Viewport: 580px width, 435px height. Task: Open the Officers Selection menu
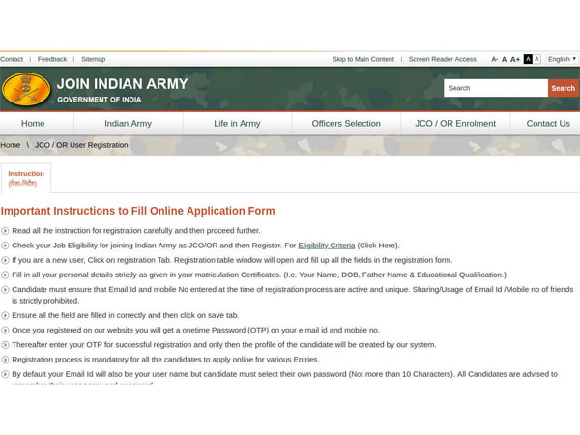(x=346, y=123)
